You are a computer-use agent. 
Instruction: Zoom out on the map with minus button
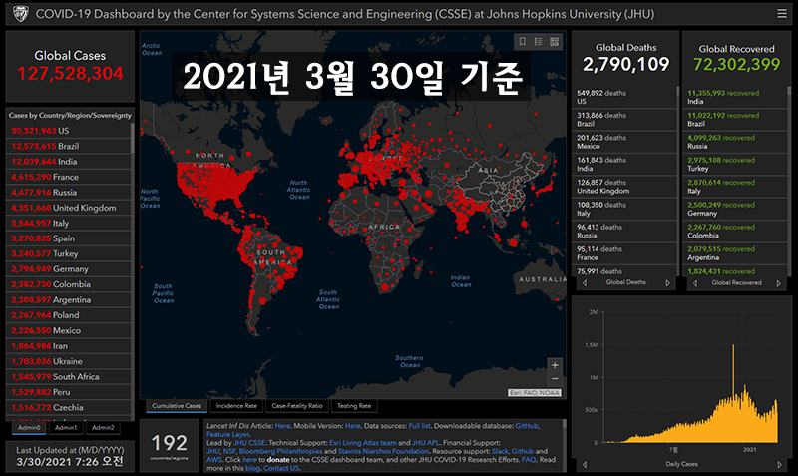[x=555, y=379]
